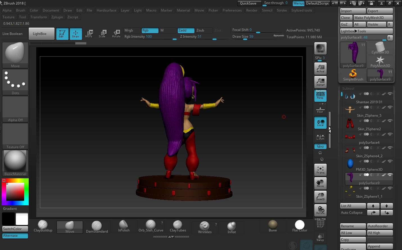
Task: Open the Dots stroke selector
Action: point(15,82)
